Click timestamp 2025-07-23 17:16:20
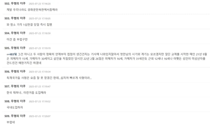The image size is (210, 125). coord(40,4)
